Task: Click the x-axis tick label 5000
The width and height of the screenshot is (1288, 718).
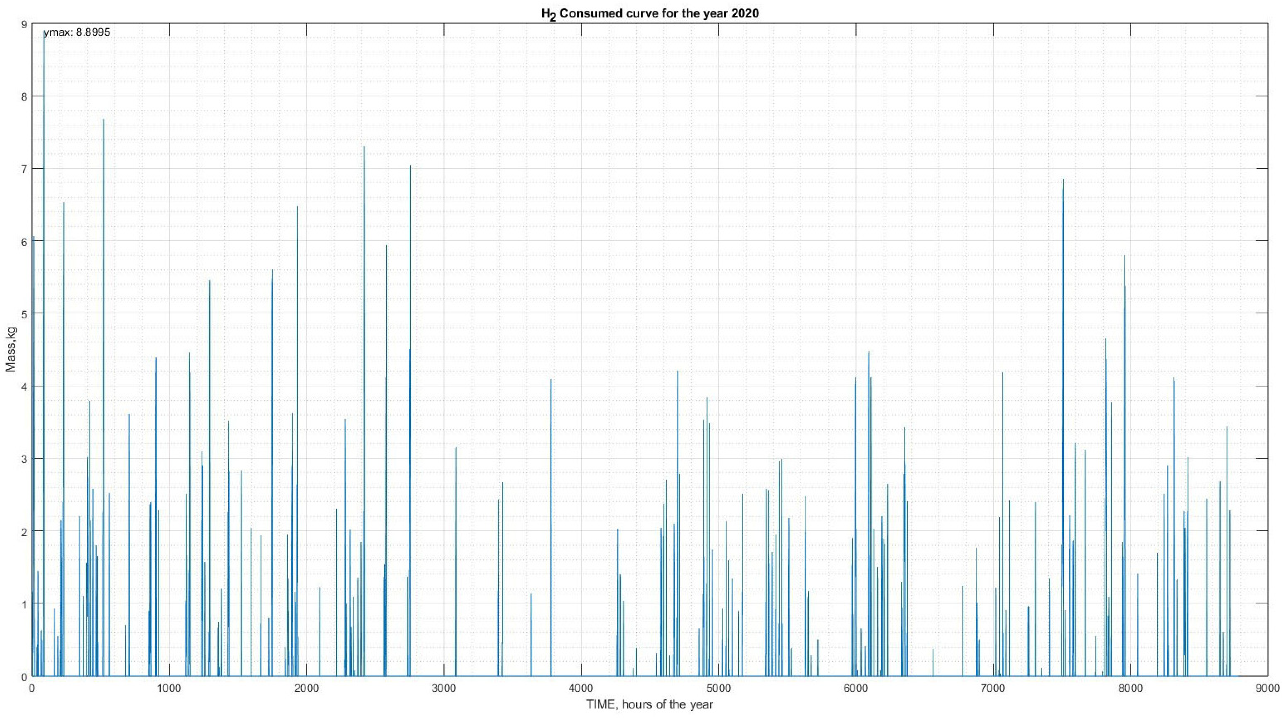Action: (719, 688)
